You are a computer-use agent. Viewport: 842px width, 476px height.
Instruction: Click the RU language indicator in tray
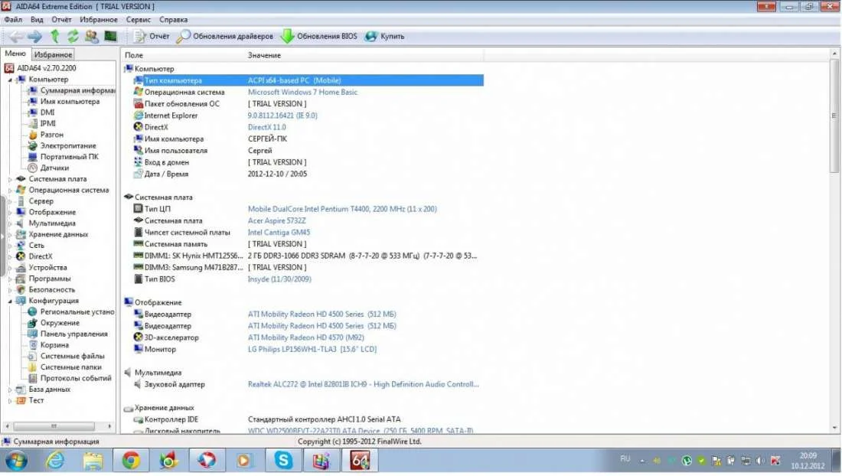click(x=625, y=459)
